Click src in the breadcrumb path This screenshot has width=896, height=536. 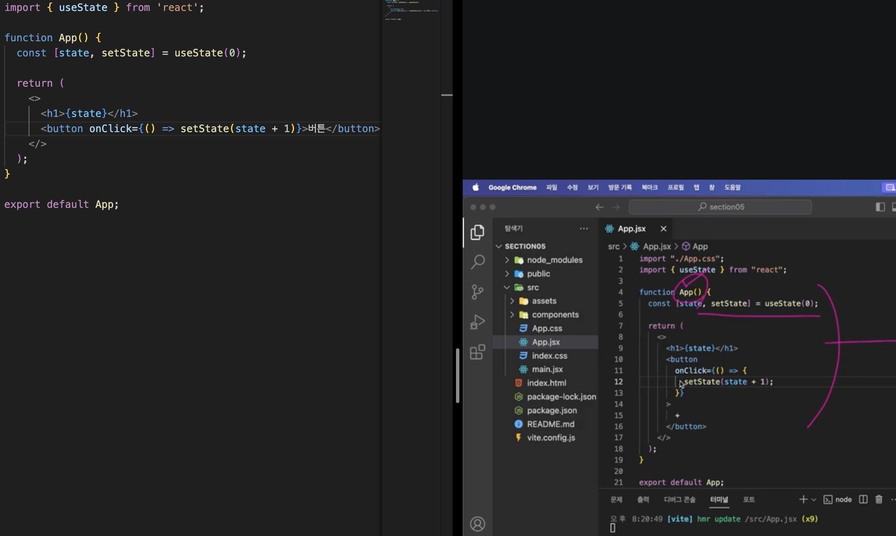[614, 246]
